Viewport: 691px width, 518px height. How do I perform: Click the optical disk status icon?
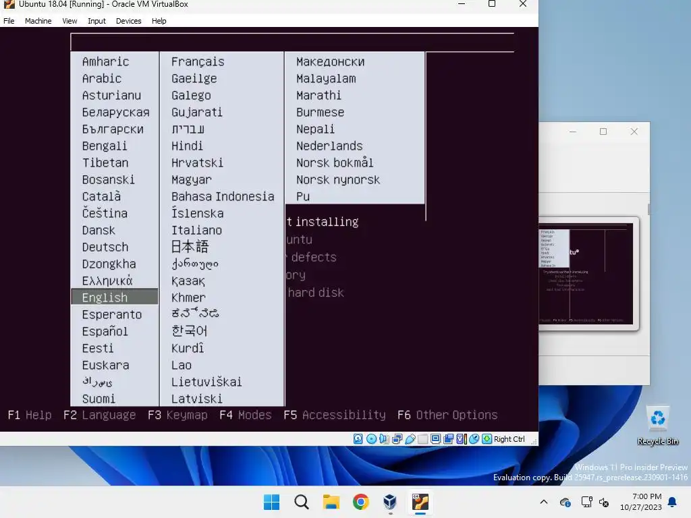(371, 438)
